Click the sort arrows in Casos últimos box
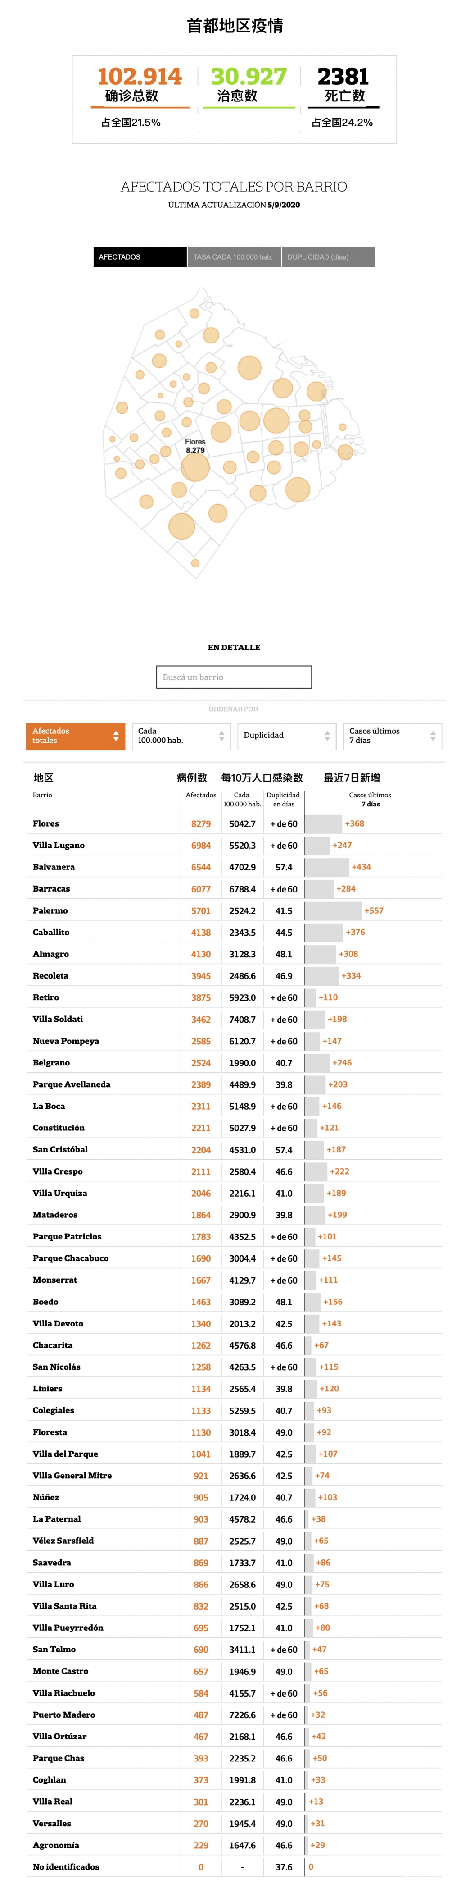Screen dimensions: 461x1884 pos(433,736)
